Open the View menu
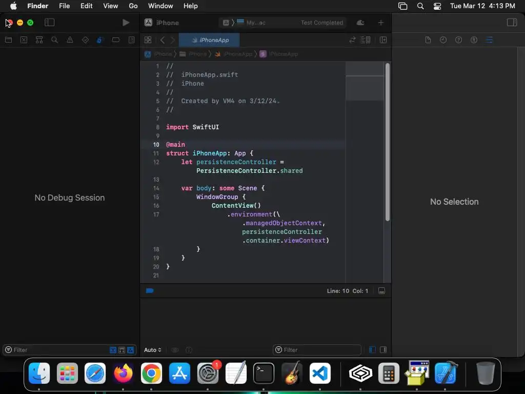525x394 pixels. coord(111,6)
